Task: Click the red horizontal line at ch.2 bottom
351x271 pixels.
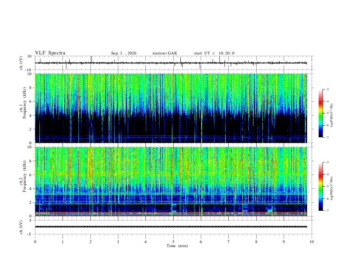Action: tap(171, 216)
